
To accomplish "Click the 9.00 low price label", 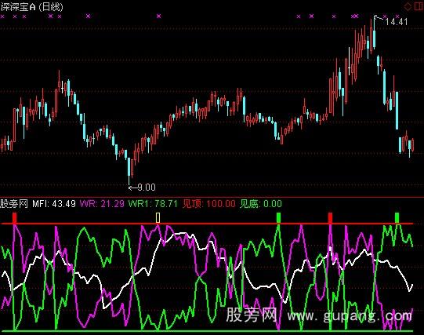I will point(147,188).
